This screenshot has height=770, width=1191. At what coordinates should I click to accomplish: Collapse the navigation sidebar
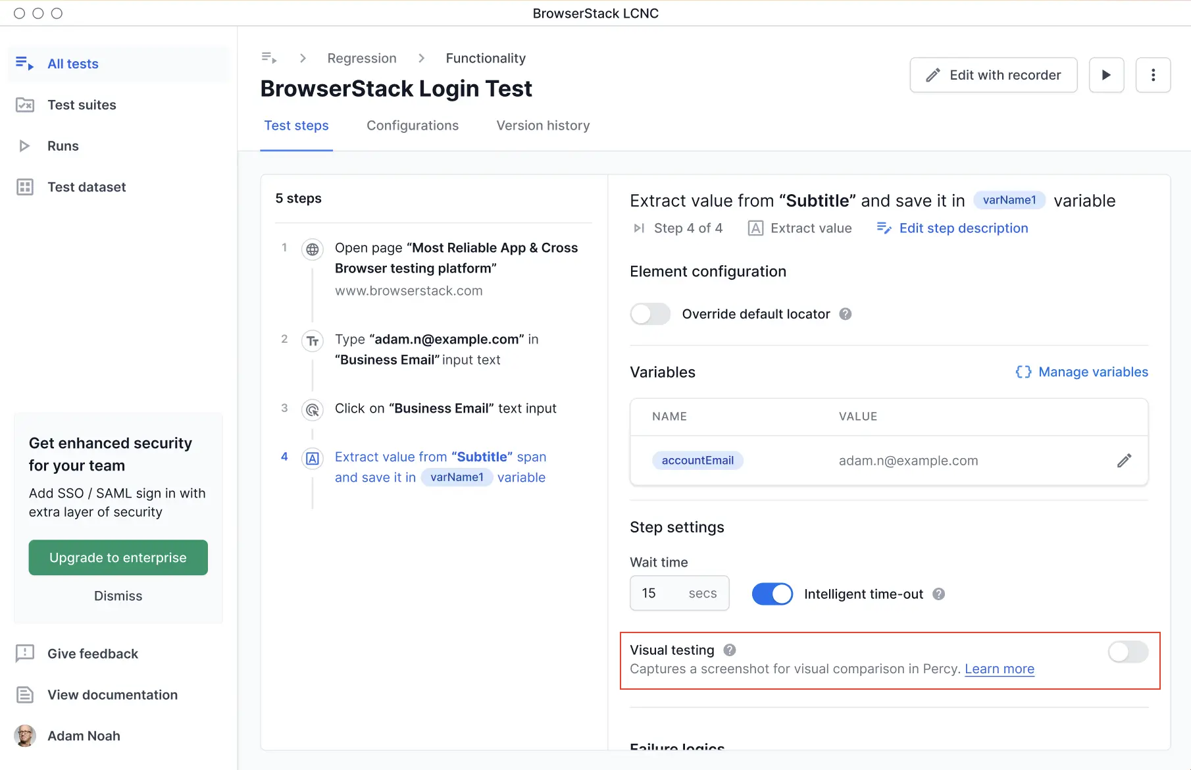(269, 58)
